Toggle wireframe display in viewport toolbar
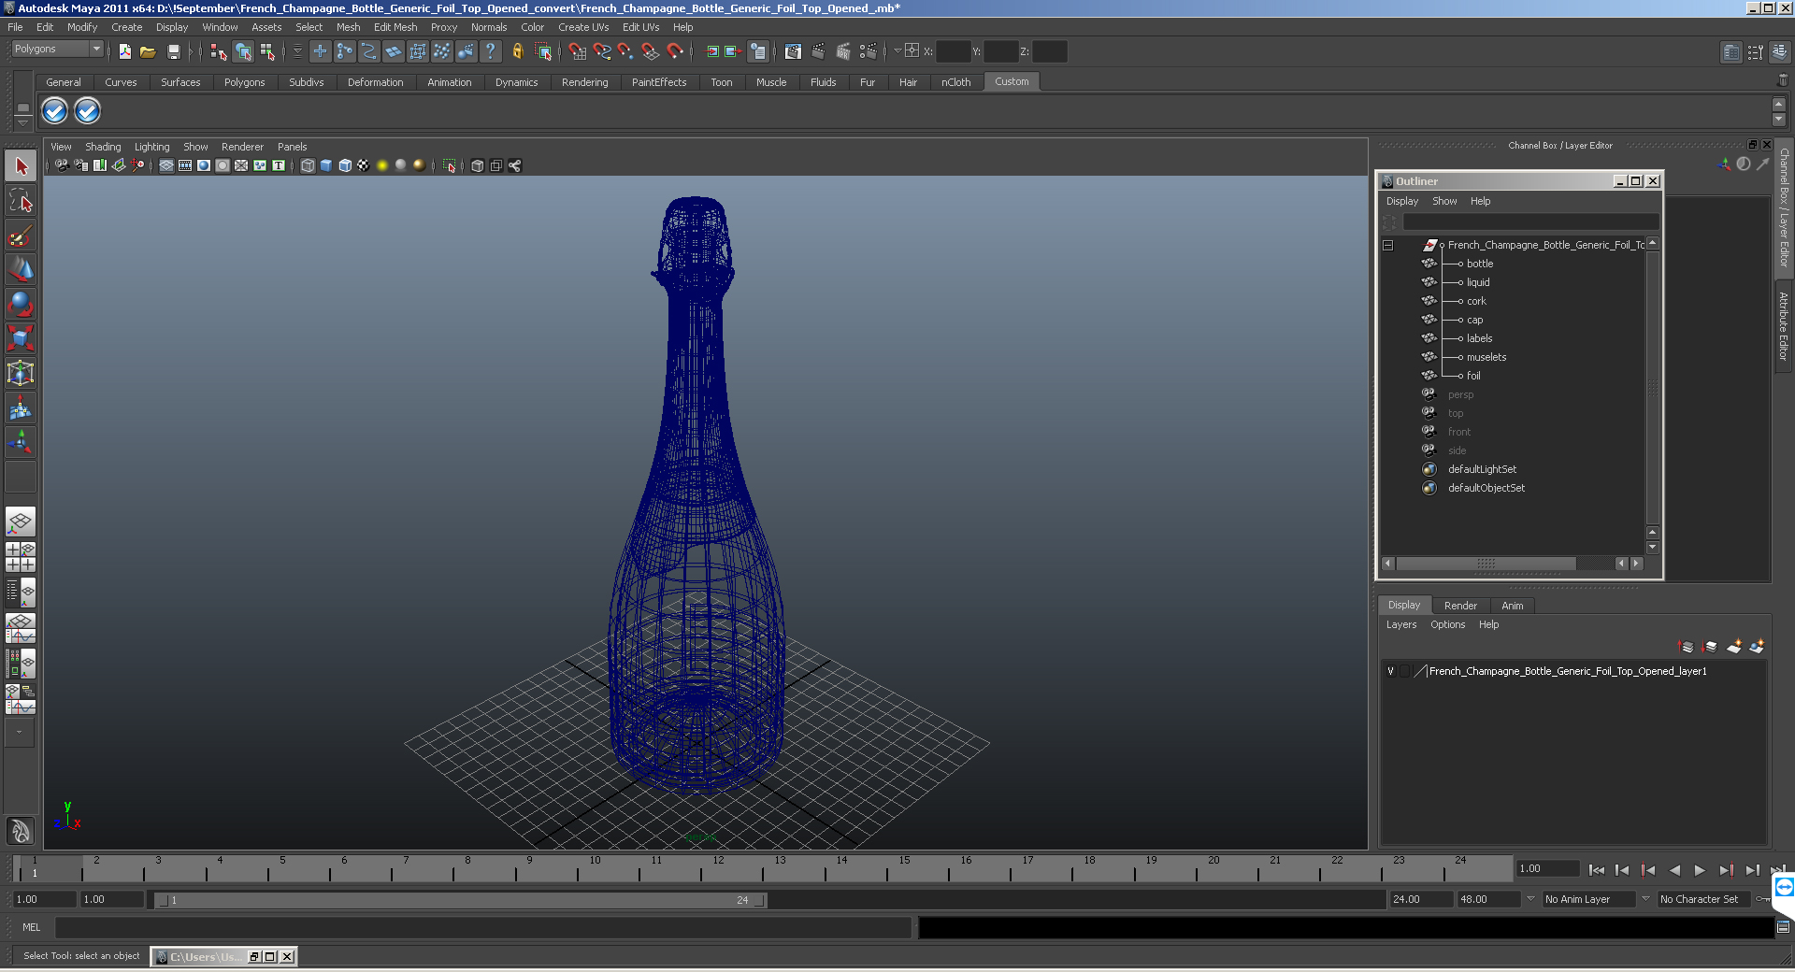The width and height of the screenshot is (1795, 972). (x=308, y=165)
